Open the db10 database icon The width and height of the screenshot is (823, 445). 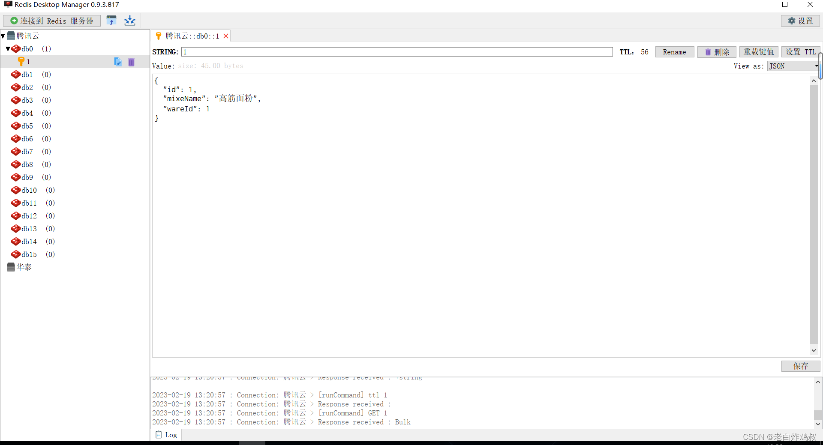coord(16,190)
